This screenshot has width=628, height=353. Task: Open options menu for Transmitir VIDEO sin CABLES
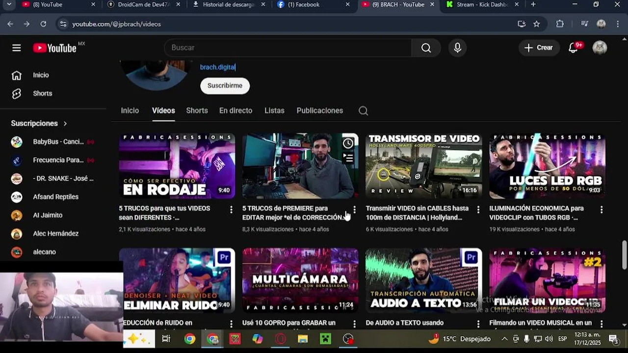(478, 209)
